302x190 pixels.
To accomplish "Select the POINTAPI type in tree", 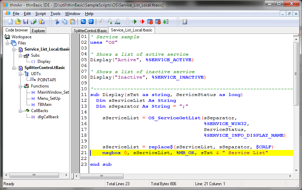I will [47, 80].
